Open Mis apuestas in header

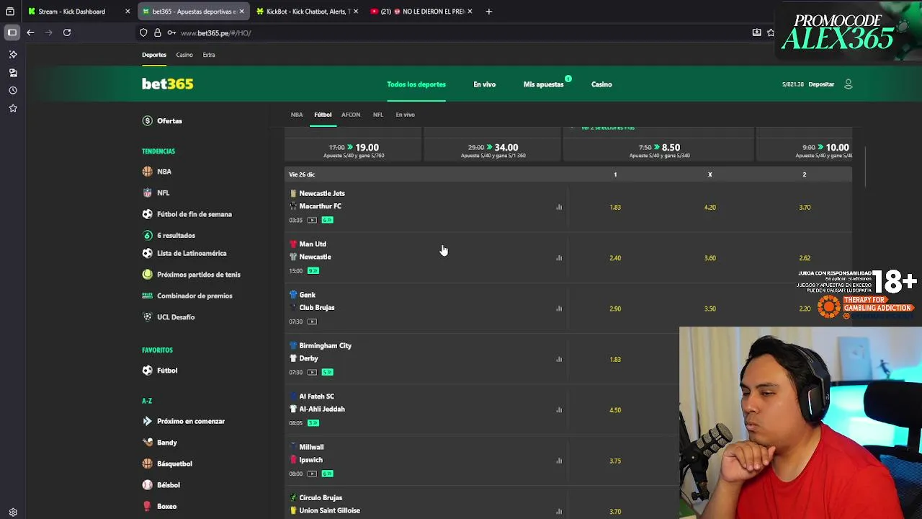(x=544, y=84)
